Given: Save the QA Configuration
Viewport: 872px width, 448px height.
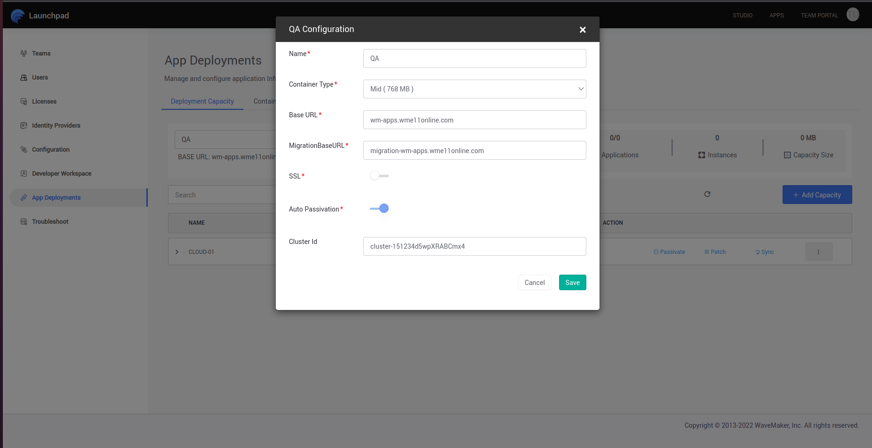Looking at the screenshot, I should click(x=572, y=282).
